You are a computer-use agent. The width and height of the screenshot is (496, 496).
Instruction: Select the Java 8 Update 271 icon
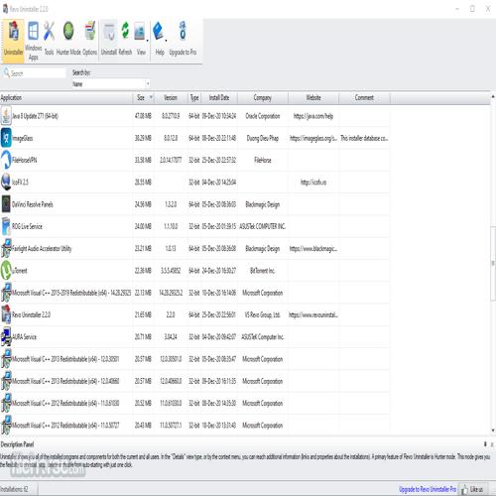point(6,116)
